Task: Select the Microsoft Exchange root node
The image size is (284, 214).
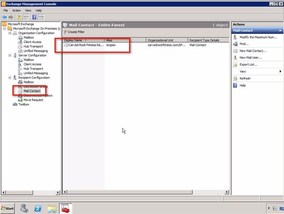Action: [x=21, y=24]
